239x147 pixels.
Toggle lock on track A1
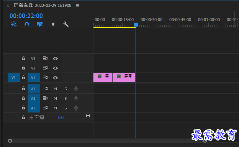point(24,89)
